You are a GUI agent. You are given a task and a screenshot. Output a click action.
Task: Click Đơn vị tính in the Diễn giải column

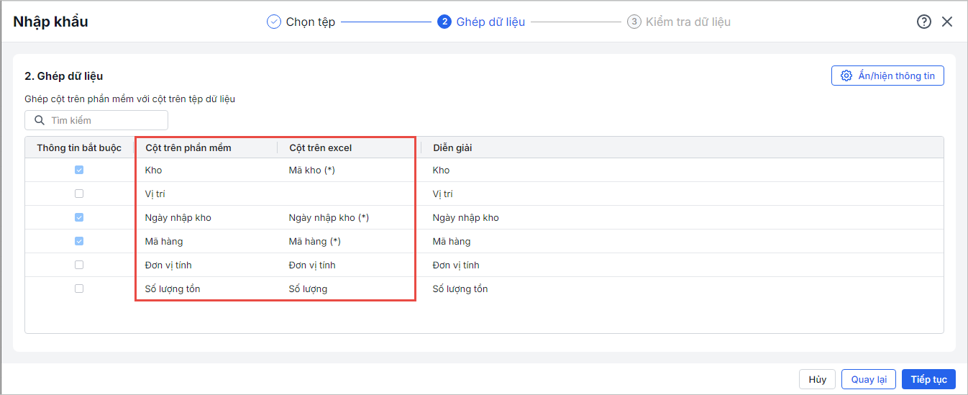456,265
